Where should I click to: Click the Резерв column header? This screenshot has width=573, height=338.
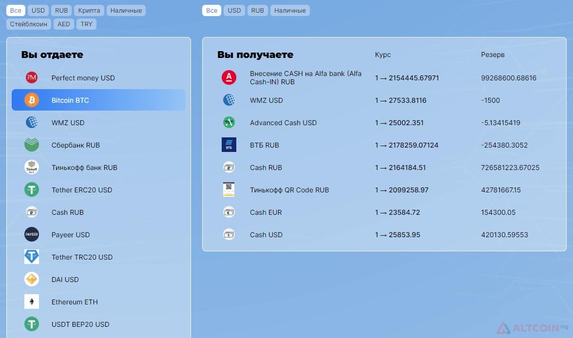[493, 55]
